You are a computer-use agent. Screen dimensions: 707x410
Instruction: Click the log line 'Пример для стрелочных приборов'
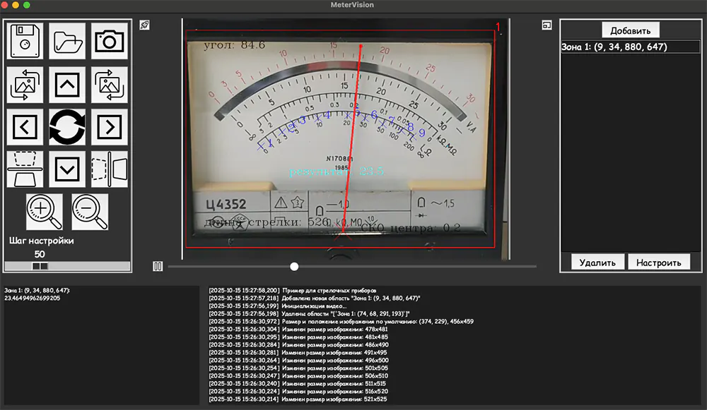(293, 290)
